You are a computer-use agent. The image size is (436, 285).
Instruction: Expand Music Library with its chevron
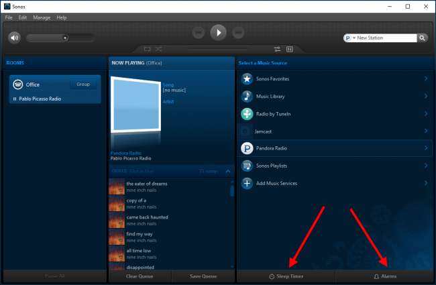pos(426,96)
